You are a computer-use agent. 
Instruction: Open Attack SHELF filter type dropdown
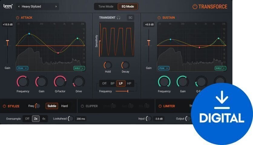click(79, 68)
